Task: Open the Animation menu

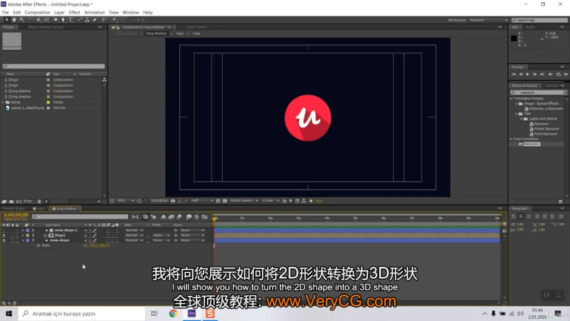Action: pos(94,12)
